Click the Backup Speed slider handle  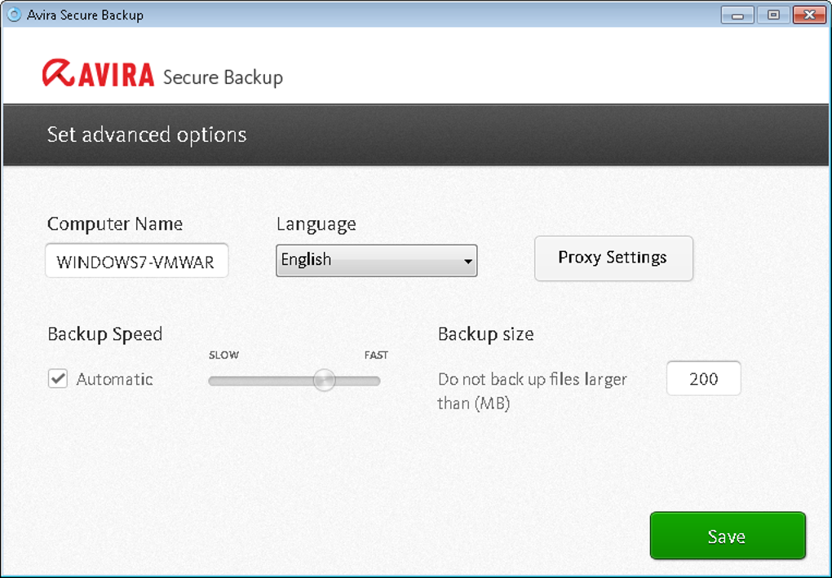point(325,380)
